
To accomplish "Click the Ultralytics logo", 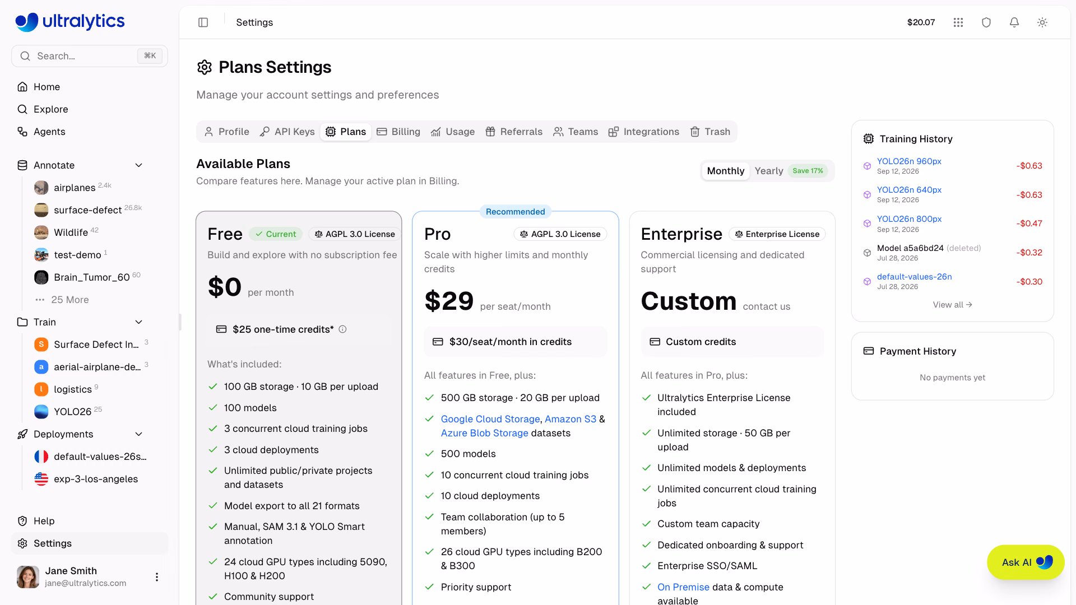I will click(70, 21).
